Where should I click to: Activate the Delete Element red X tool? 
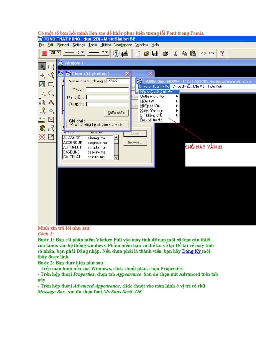coord(42,137)
